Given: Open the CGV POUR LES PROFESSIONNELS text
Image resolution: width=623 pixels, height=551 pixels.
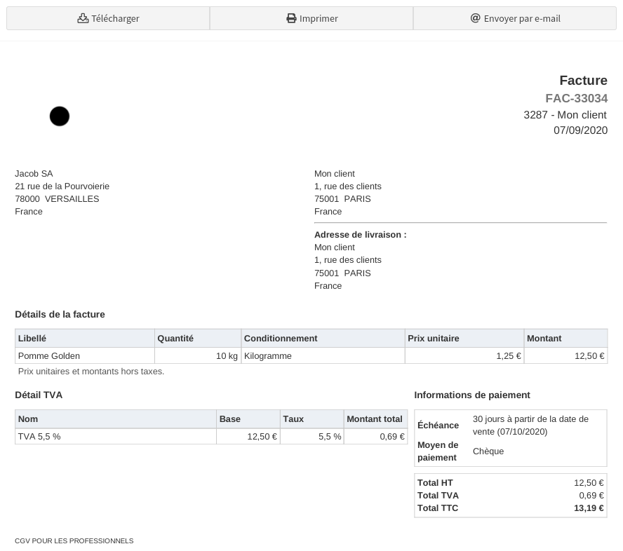Looking at the screenshot, I should [x=74, y=541].
